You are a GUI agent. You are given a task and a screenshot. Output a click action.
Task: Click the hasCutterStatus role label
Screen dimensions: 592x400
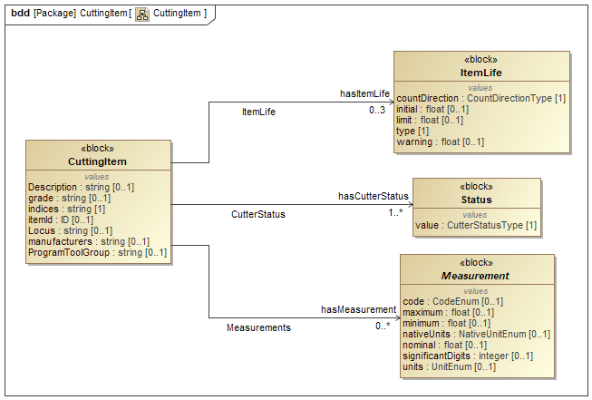tap(374, 195)
